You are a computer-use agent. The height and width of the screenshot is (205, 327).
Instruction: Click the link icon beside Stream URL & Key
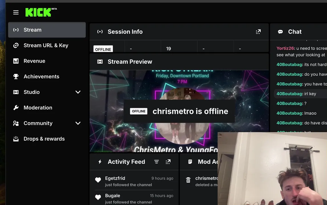pos(16,46)
